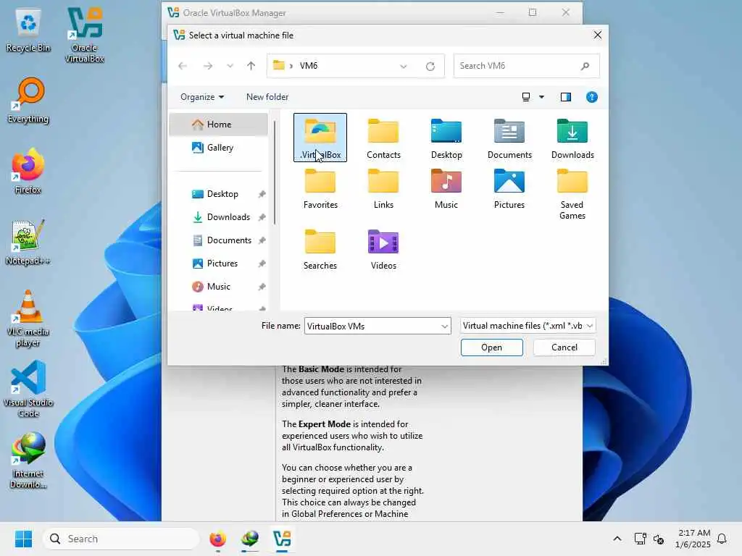This screenshot has height=556, width=742.
Task: Open the recent locations dropdown
Action: [230, 66]
